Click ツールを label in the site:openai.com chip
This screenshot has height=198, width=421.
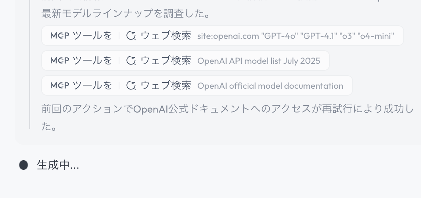92,36
